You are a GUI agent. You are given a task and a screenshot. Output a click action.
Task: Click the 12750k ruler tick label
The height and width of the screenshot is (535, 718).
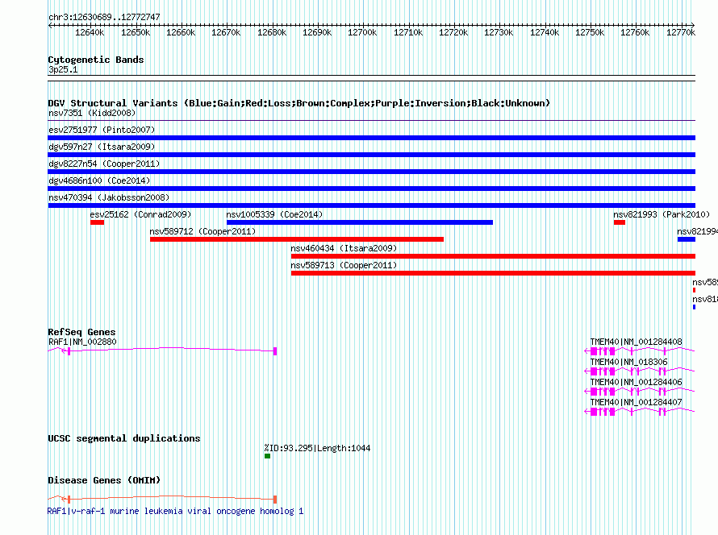tap(590, 32)
